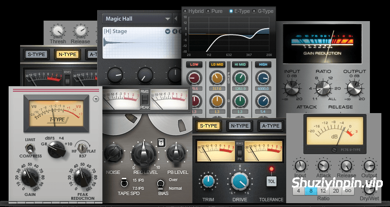Open the T-TYPE plugin dropdown arrow button
This screenshot has width=390, height=207.
96,99
